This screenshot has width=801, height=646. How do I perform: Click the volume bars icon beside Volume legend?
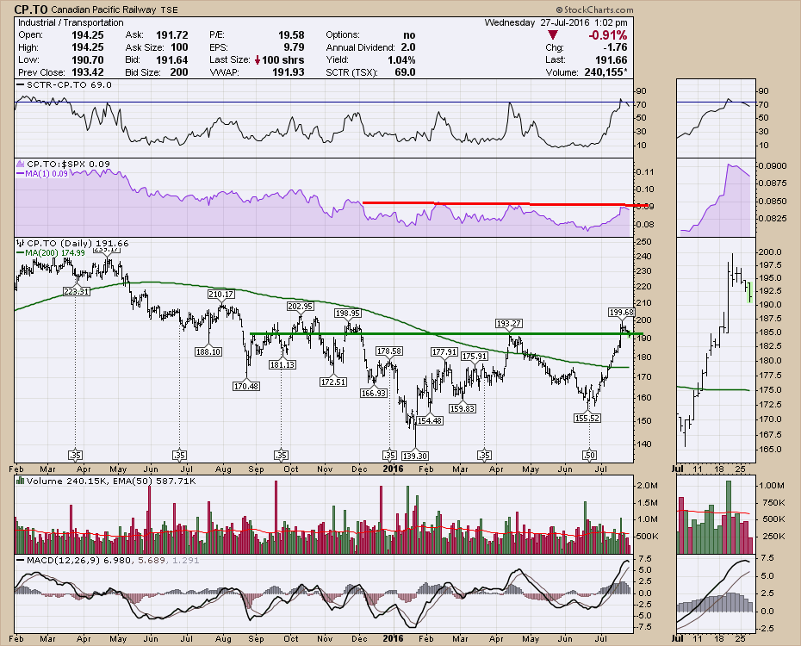21,481
